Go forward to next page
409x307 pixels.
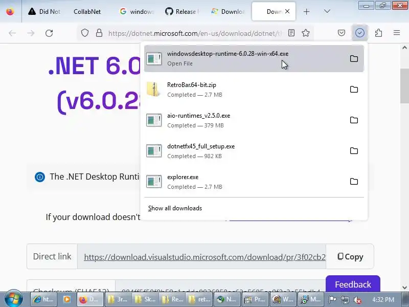[31, 33]
